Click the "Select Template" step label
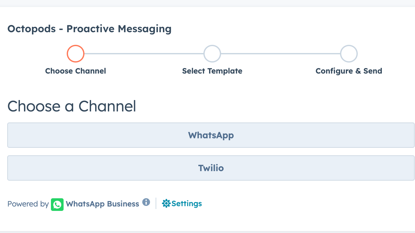Image resolution: width=415 pixels, height=233 pixels. point(212,71)
